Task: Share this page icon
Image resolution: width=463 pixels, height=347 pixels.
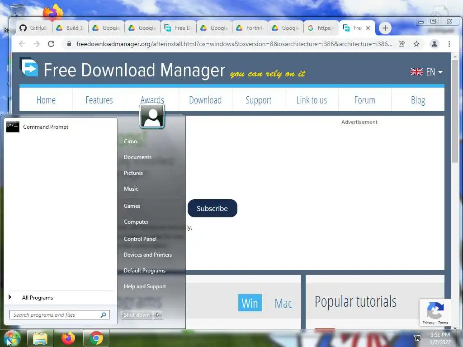Action: coord(402,44)
